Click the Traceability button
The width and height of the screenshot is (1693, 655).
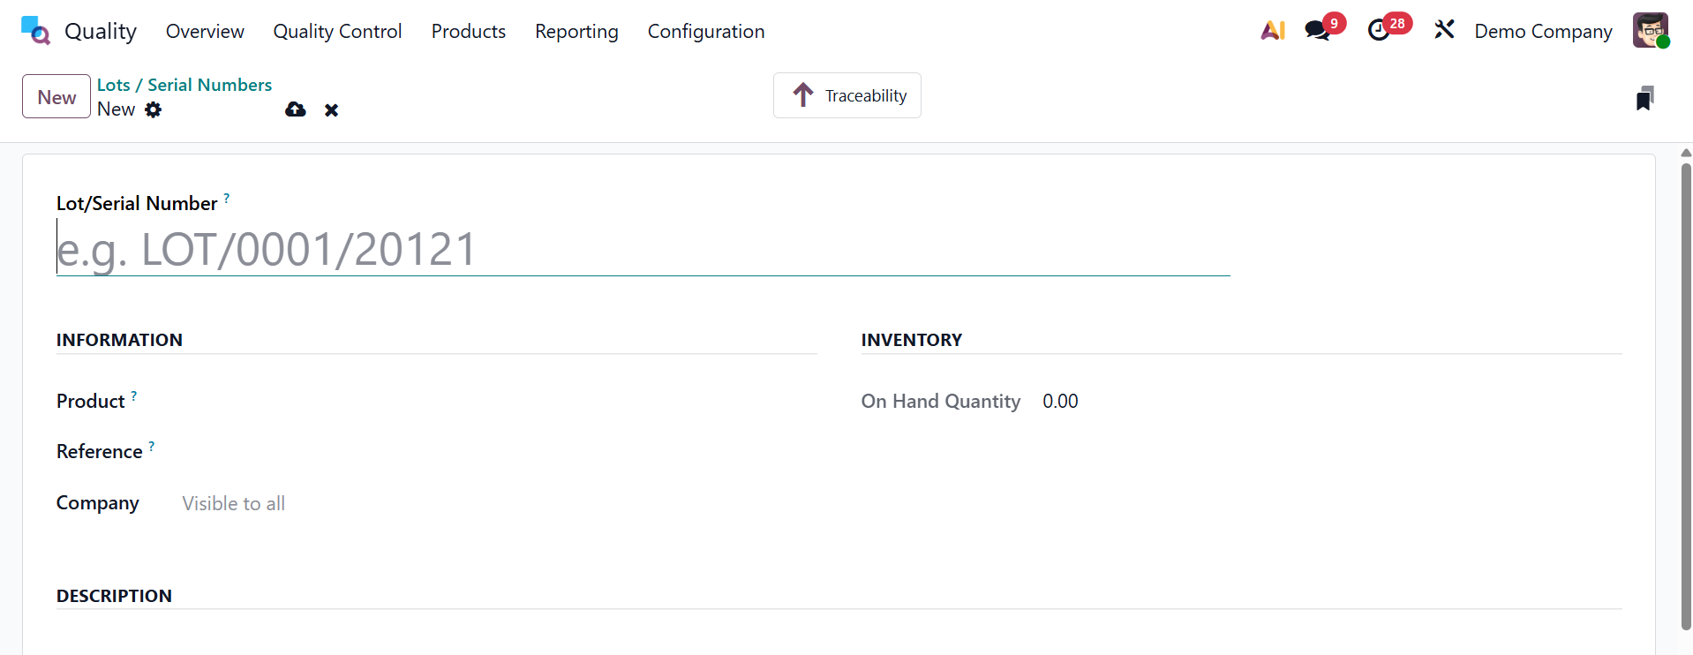click(847, 95)
